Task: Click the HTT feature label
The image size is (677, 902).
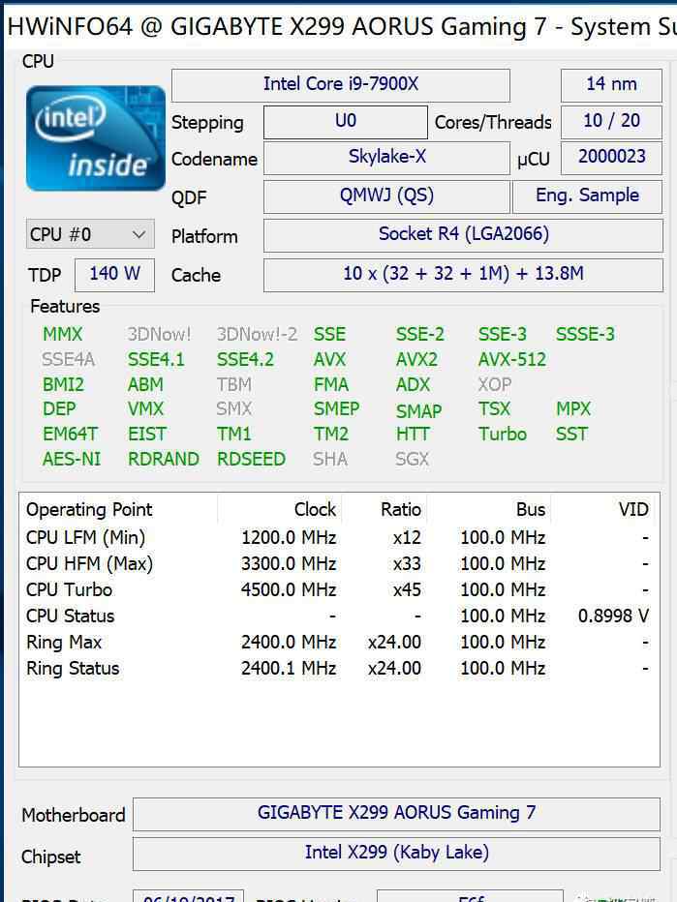Action: (x=413, y=434)
